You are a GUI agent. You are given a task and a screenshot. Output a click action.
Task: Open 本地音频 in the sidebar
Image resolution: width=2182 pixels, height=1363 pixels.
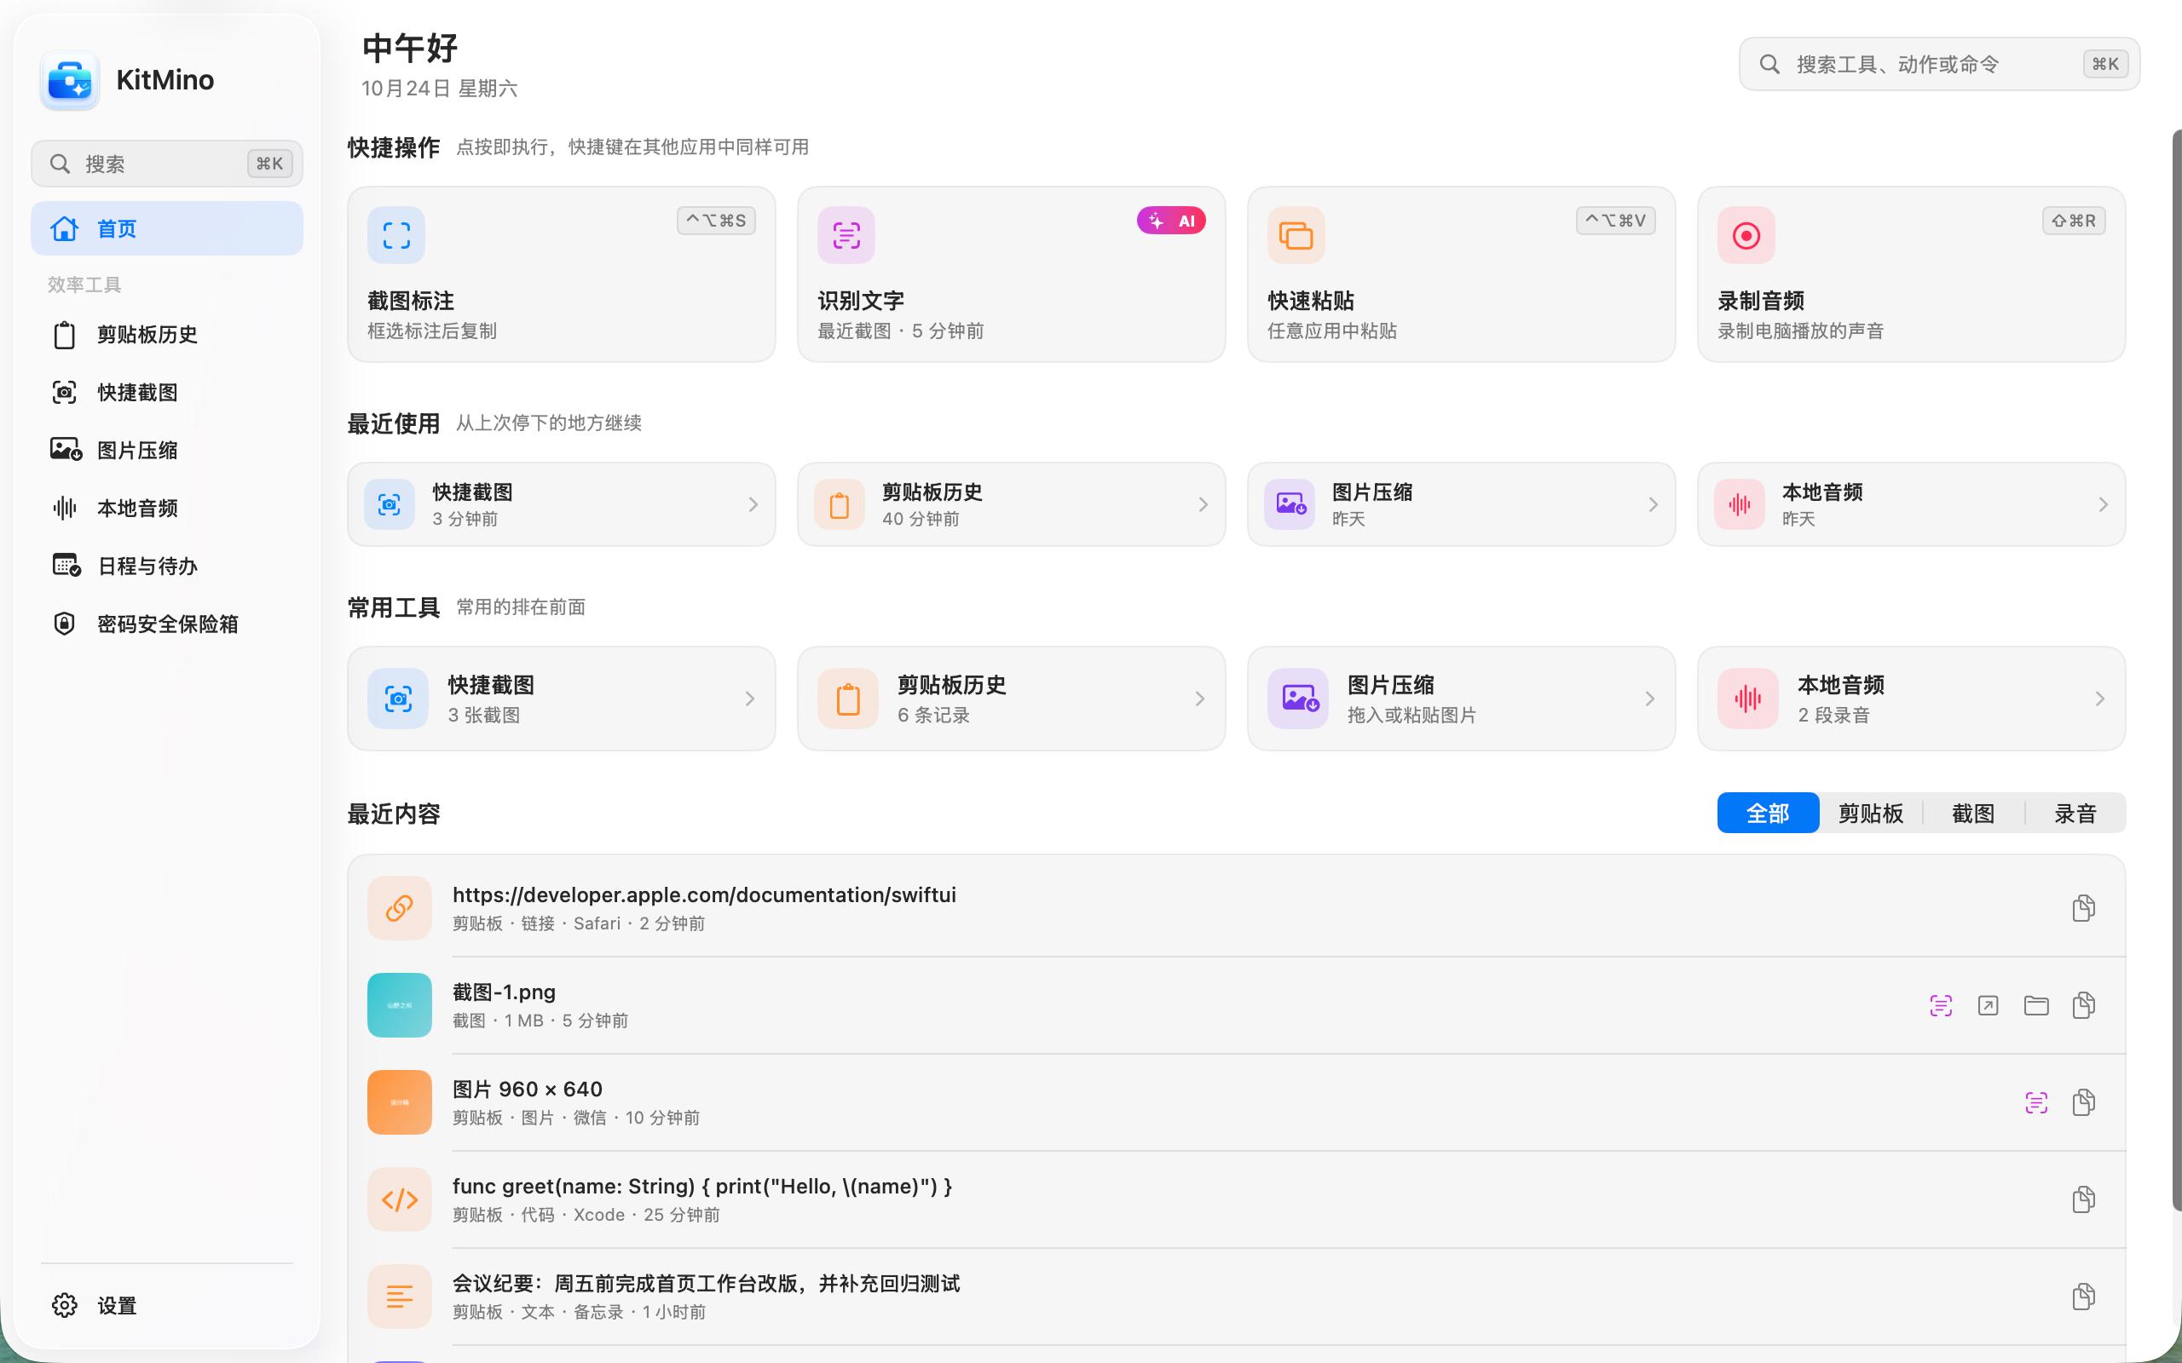pos(167,508)
